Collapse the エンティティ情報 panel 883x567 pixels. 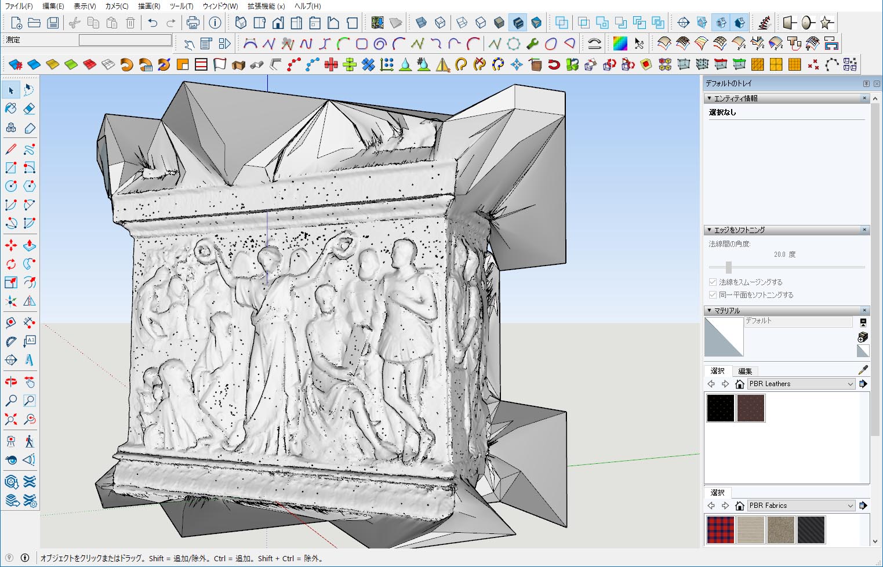point(709,99)
